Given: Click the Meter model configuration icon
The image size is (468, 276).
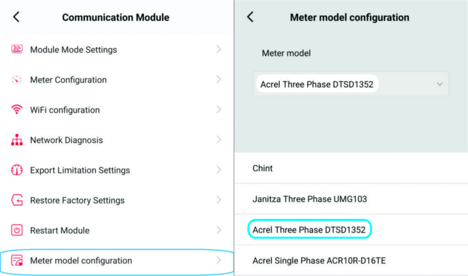Looking at the screenshot, I should [x=17, y=260].
